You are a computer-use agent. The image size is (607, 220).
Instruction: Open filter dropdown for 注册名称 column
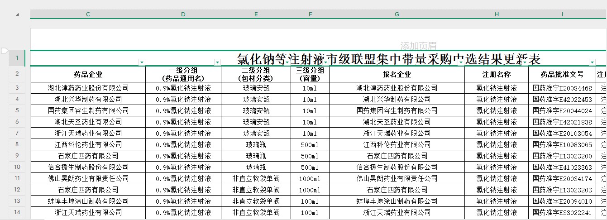coord(525,62)
